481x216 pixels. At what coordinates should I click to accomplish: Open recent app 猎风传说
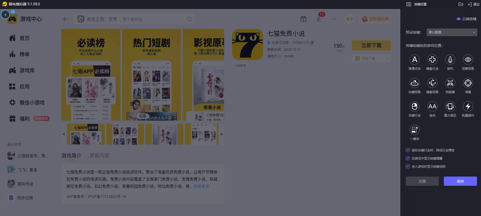click(x=20, y=184)
